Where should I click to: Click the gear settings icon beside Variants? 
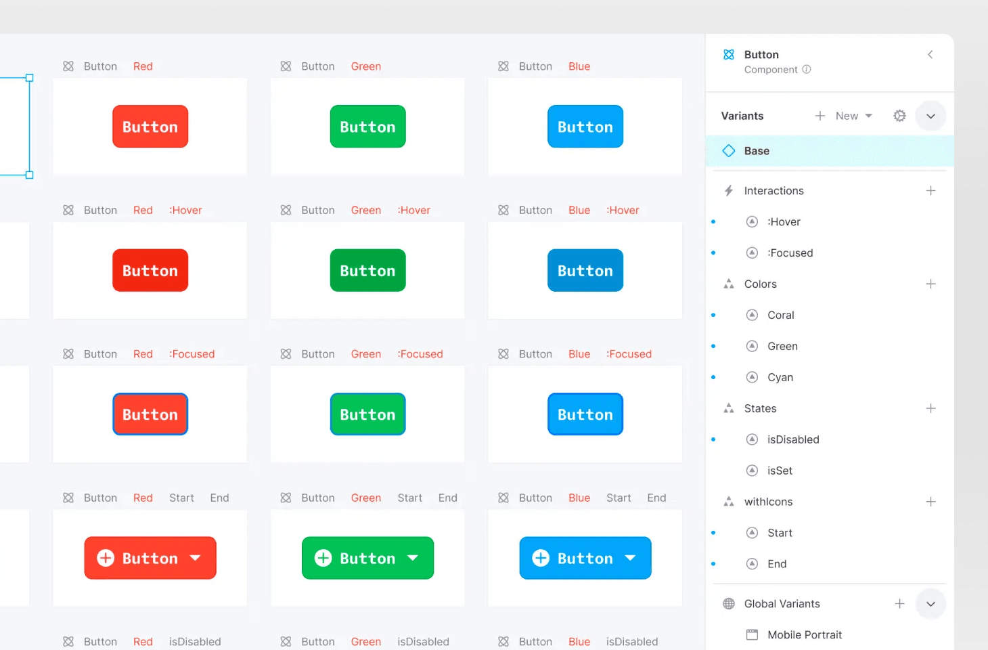click(899, 116)
